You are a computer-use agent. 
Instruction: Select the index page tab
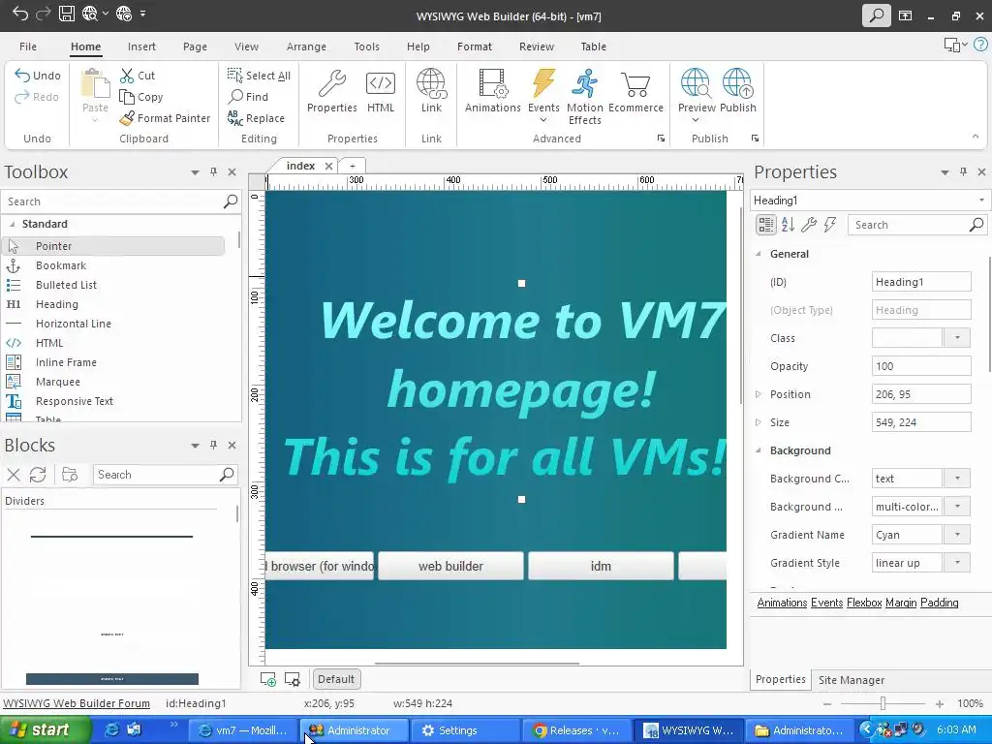coord(300,166)
